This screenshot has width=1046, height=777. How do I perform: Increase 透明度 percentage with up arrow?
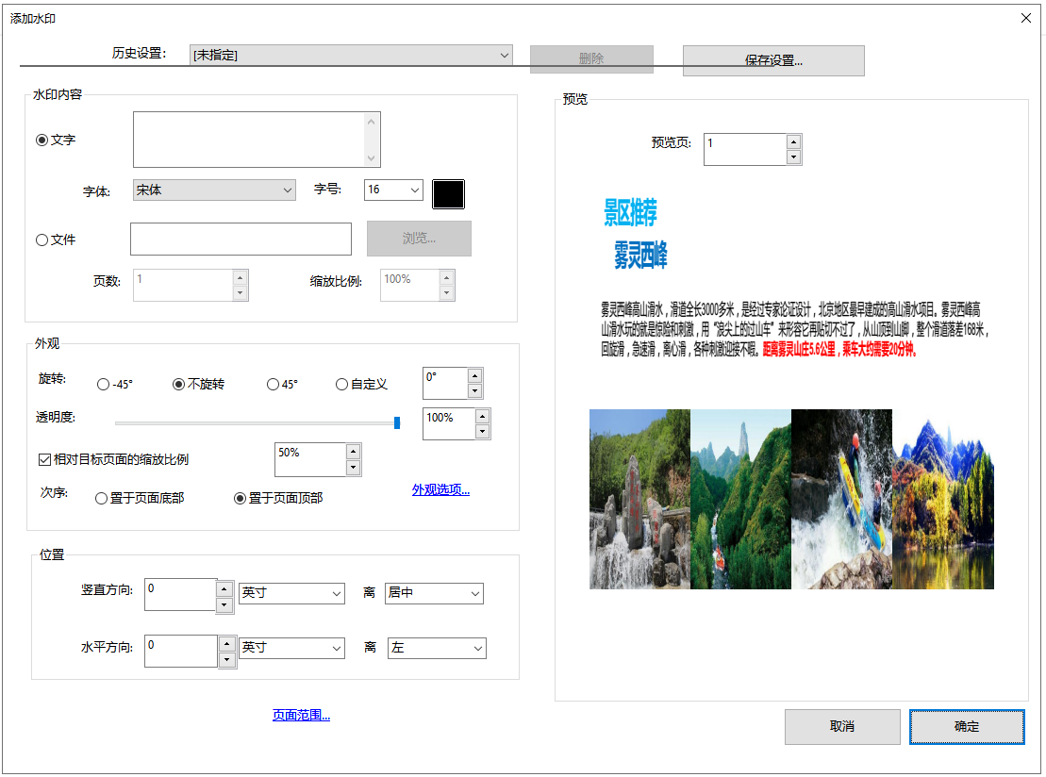coord(482,416)
